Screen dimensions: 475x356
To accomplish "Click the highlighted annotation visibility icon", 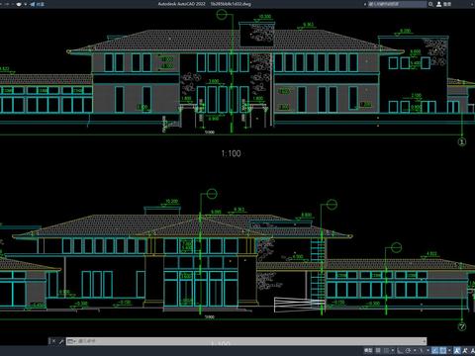I will tap(456, 350).
